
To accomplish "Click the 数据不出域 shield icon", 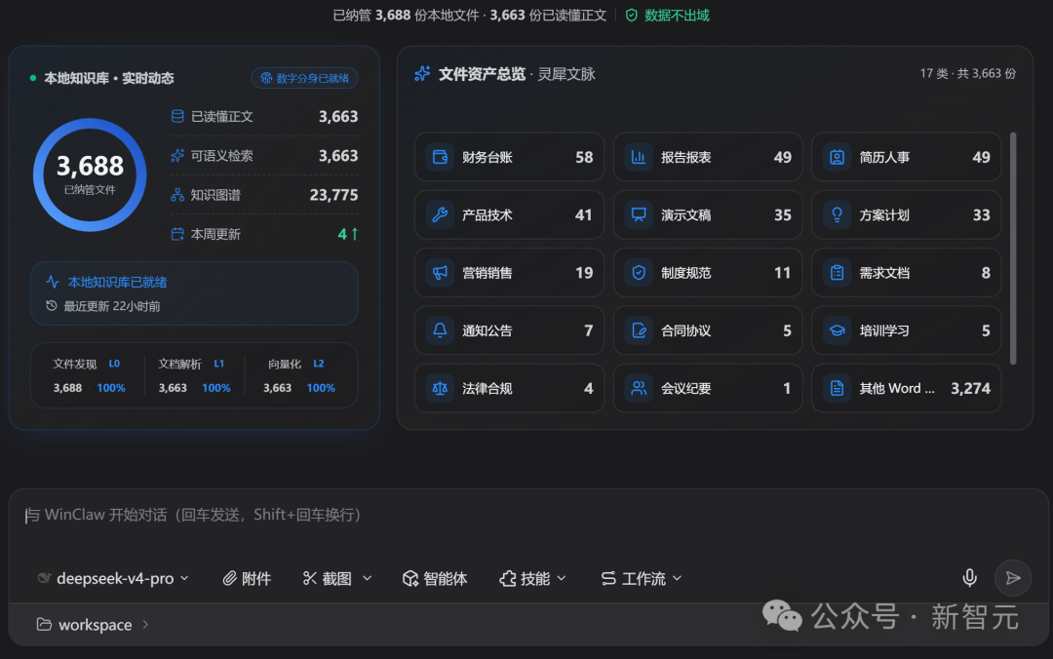I will pos(631,15).
